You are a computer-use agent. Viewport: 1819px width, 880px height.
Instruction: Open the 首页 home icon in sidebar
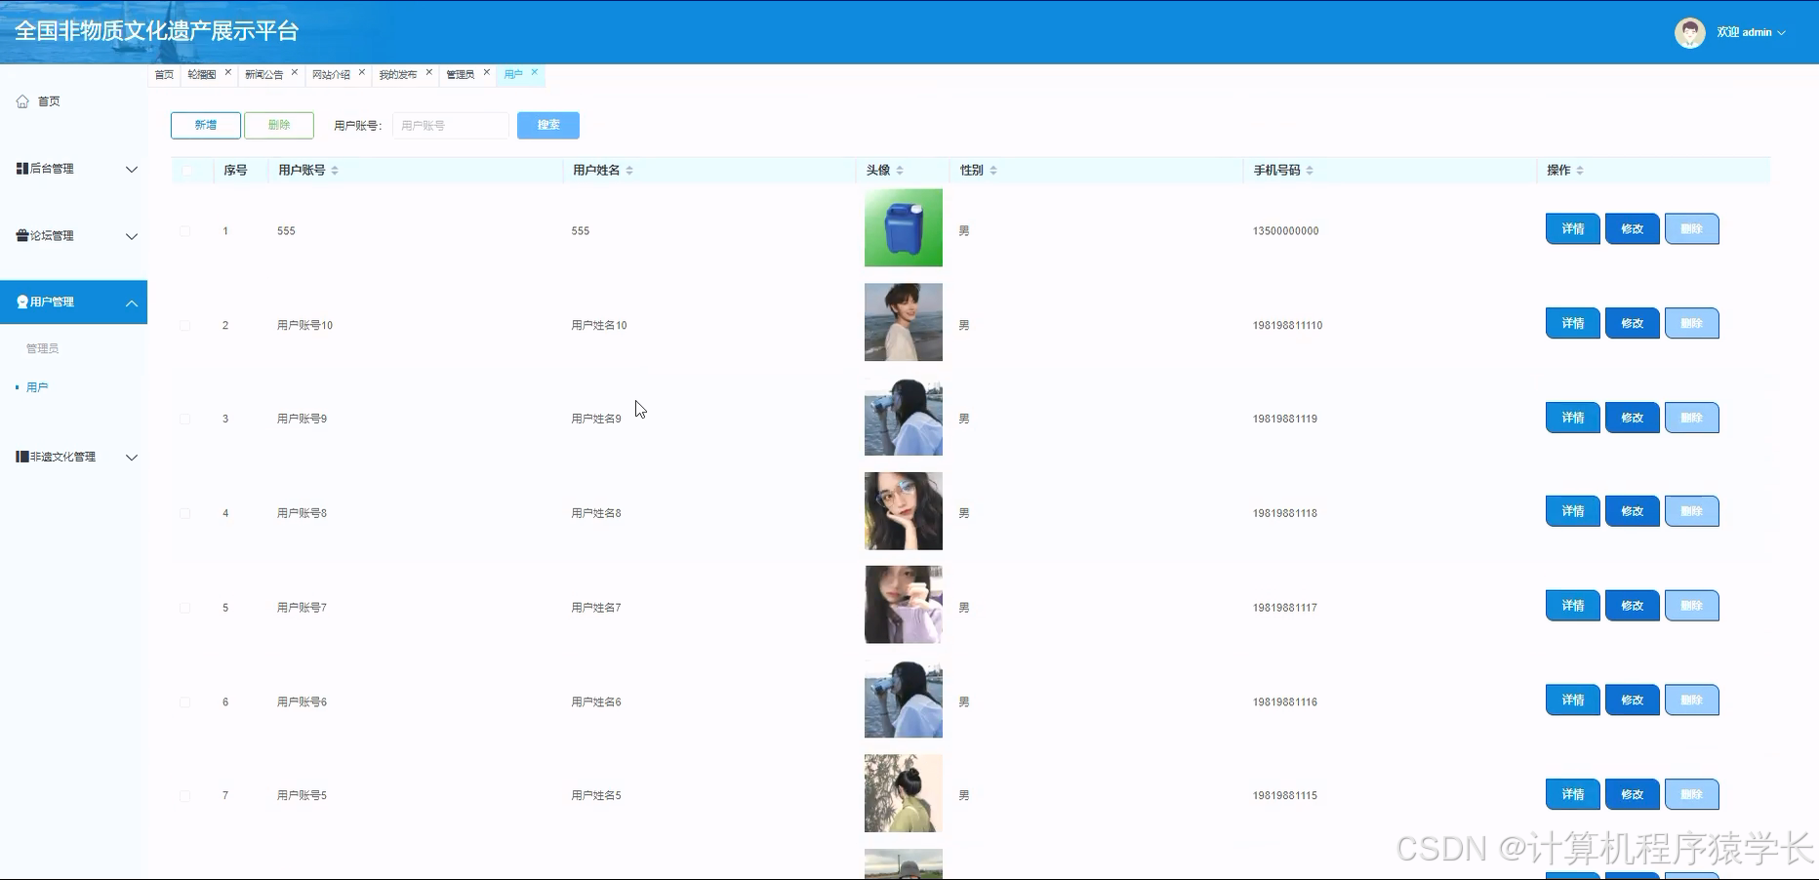point(22,100)
